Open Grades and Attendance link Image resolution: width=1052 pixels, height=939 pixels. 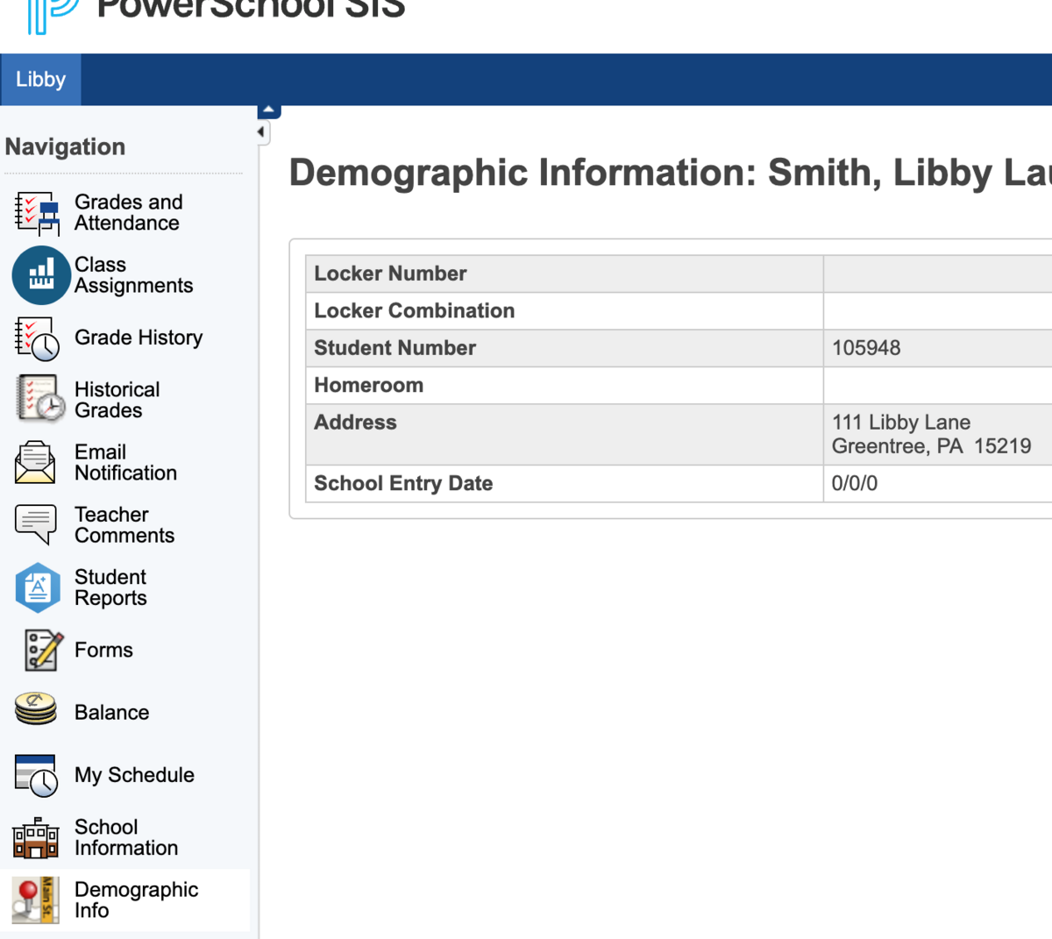click(129, 213)
